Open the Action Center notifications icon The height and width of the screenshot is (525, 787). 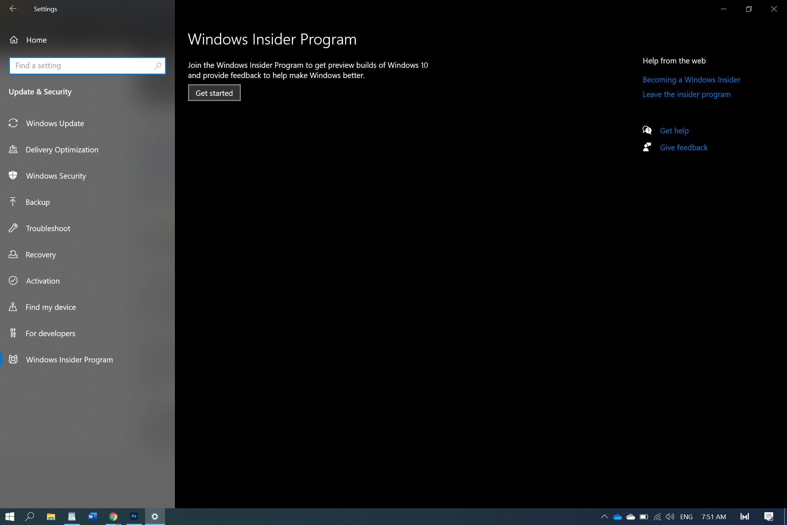[769, 517]
